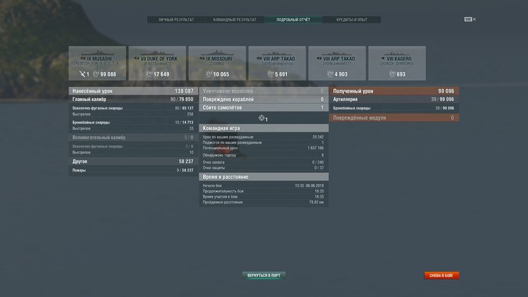Viewport: 528px width, 297px height.
Task: Click the damage icon beside 99 086
Action: [96, 74]
